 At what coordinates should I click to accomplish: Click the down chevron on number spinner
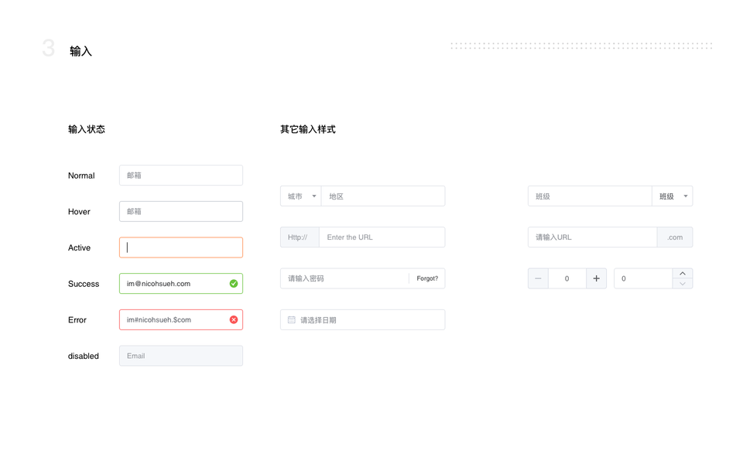(682, 284)
